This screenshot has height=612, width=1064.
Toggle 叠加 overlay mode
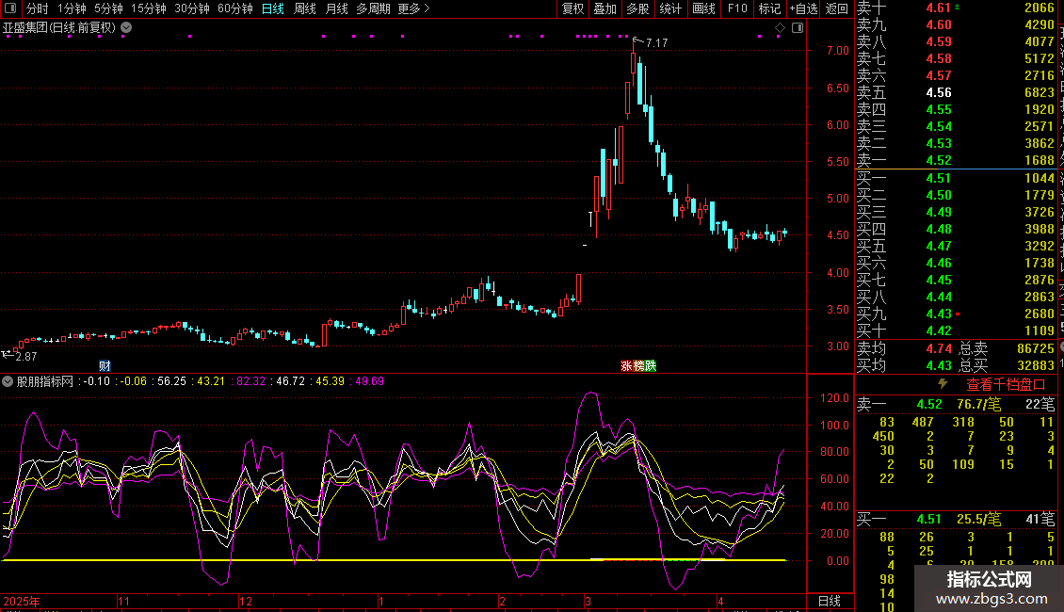pos(605,8)
